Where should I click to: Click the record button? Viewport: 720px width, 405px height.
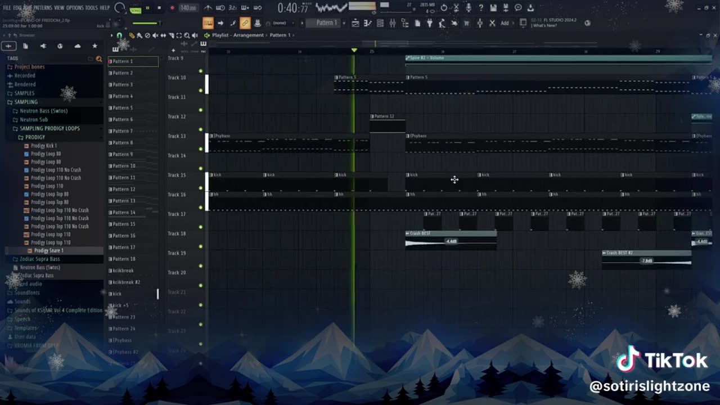pos(172,8)
